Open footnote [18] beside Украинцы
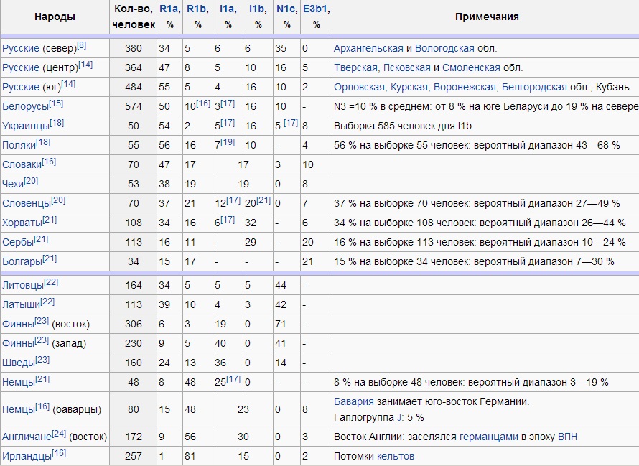Screen dimensions: 639x466 tap(57, 123)
